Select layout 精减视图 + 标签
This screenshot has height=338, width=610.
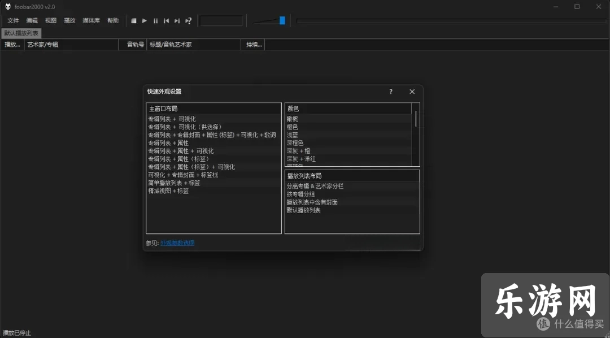tap(213, 191)
